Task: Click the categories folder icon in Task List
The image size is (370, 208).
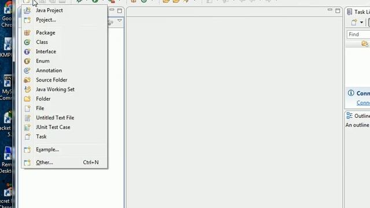Action: click(365, 44)
